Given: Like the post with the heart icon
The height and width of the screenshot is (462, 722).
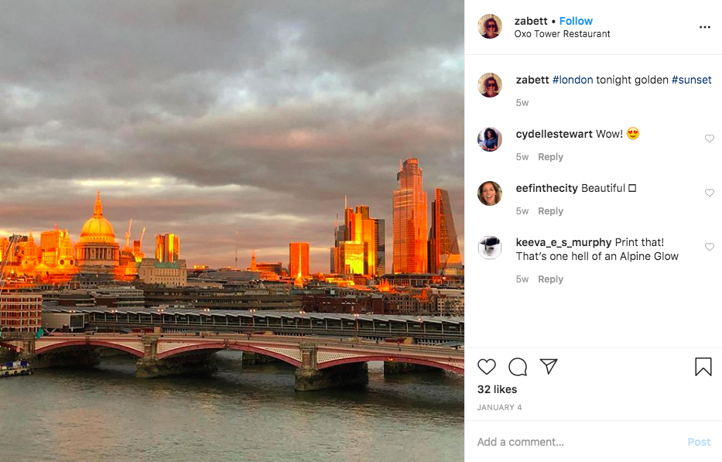Looking at the screenshot, I should [486, 367].
